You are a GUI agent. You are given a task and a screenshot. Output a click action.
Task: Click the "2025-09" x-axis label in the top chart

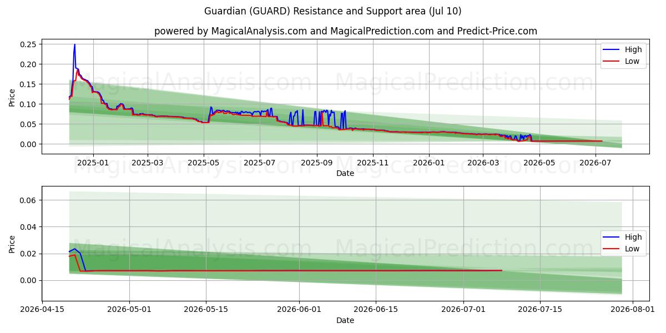[x=317, y=163]
